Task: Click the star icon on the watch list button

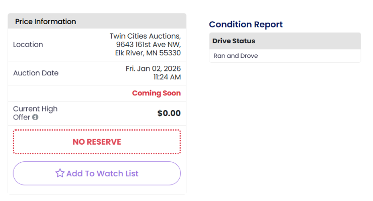Action: (60, 173)
